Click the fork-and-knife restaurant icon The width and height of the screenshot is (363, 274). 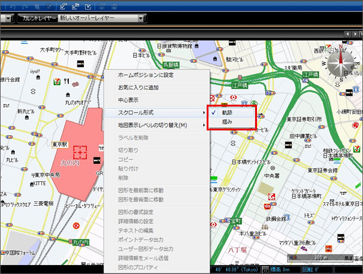click(x=66, y=81)
